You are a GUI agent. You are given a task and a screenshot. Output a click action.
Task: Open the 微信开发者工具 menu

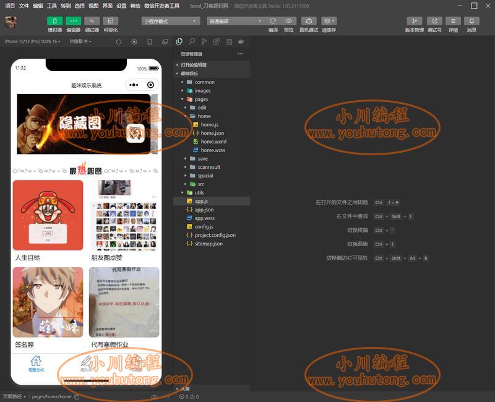pyautogui.click(x=161, y=6)
